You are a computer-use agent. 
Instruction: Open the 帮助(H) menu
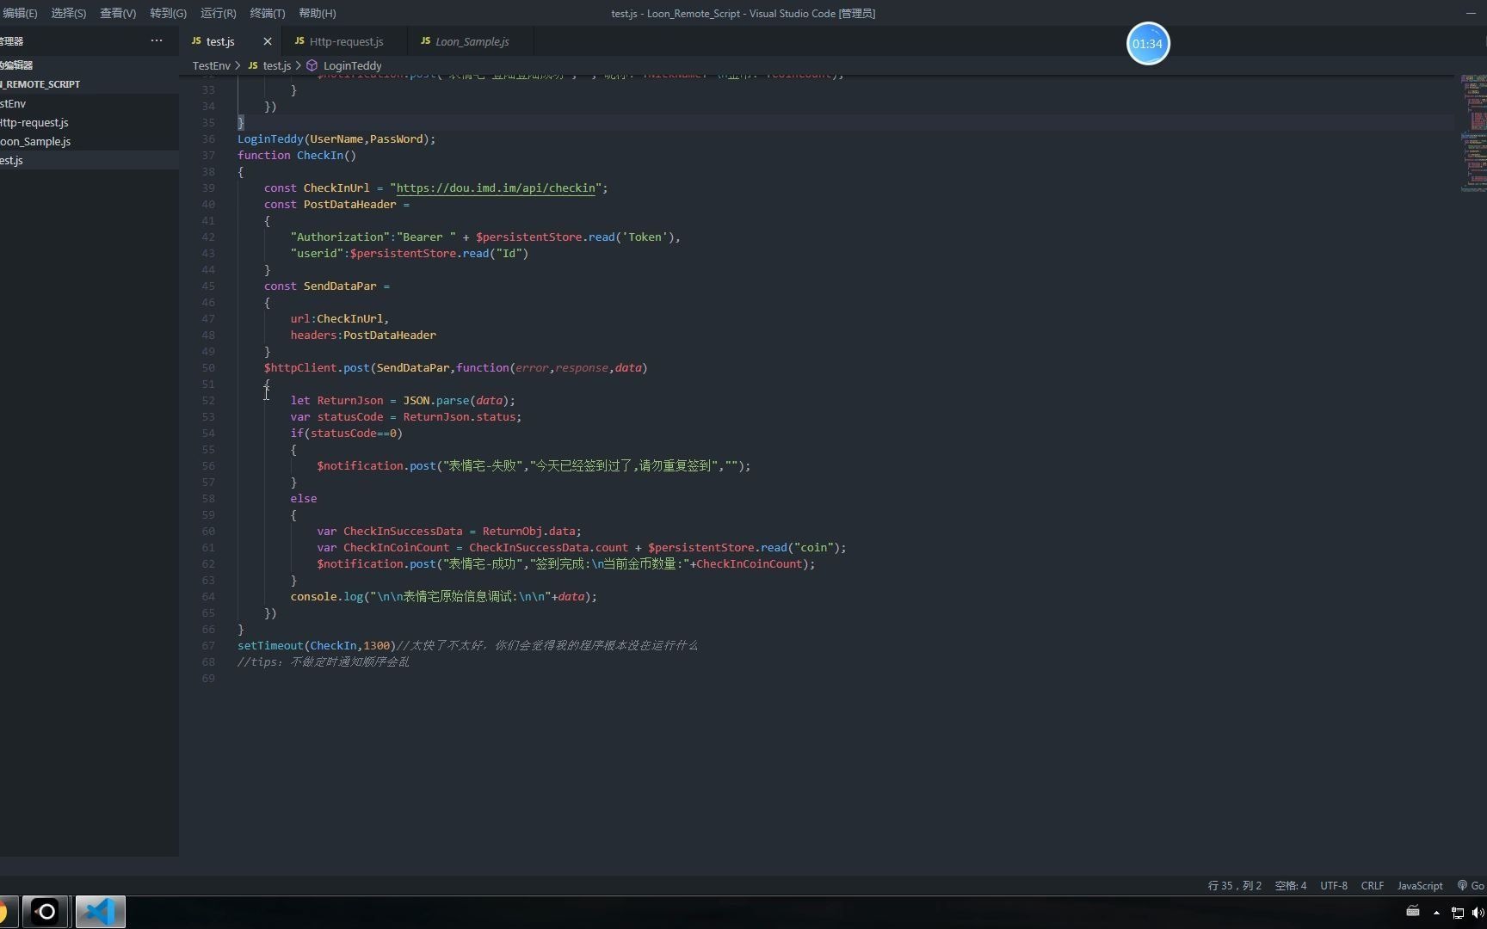click(x=317, y=13)
